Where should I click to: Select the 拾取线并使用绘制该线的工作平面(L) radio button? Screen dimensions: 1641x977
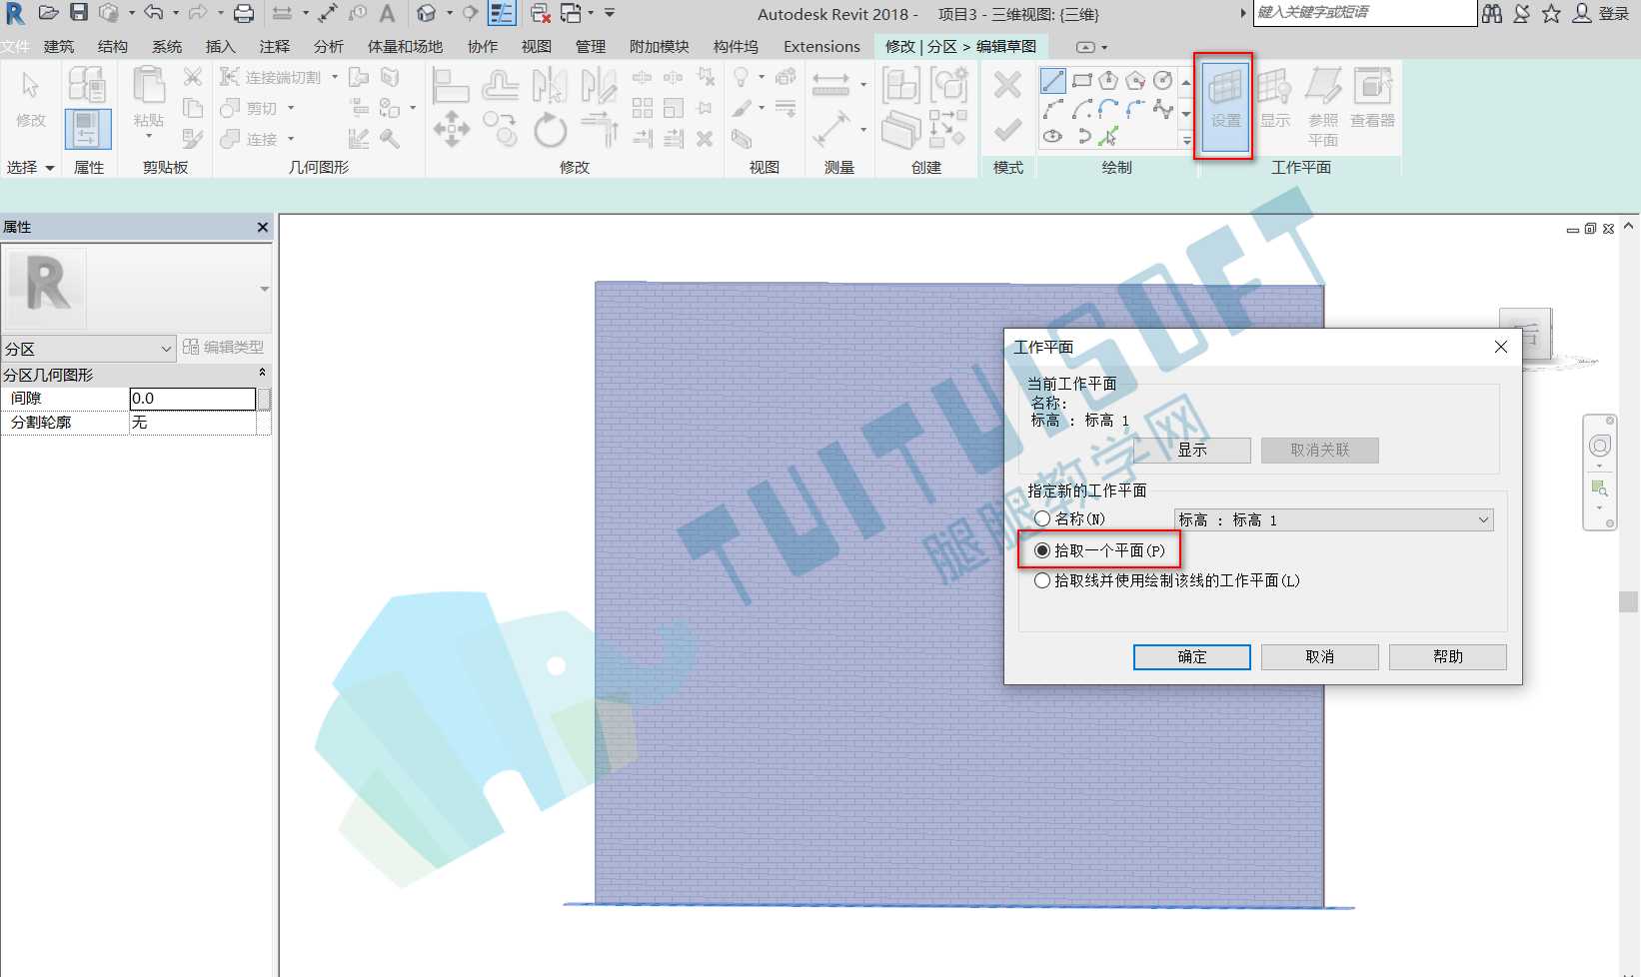point(1042,580)
